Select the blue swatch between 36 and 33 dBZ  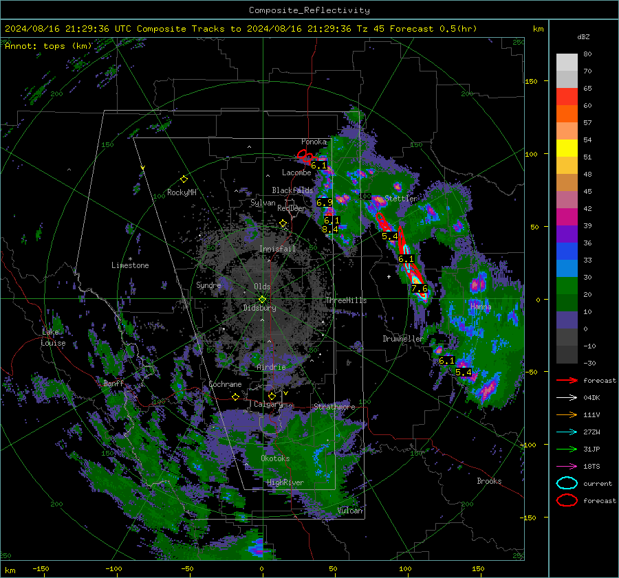click(567, 252)
